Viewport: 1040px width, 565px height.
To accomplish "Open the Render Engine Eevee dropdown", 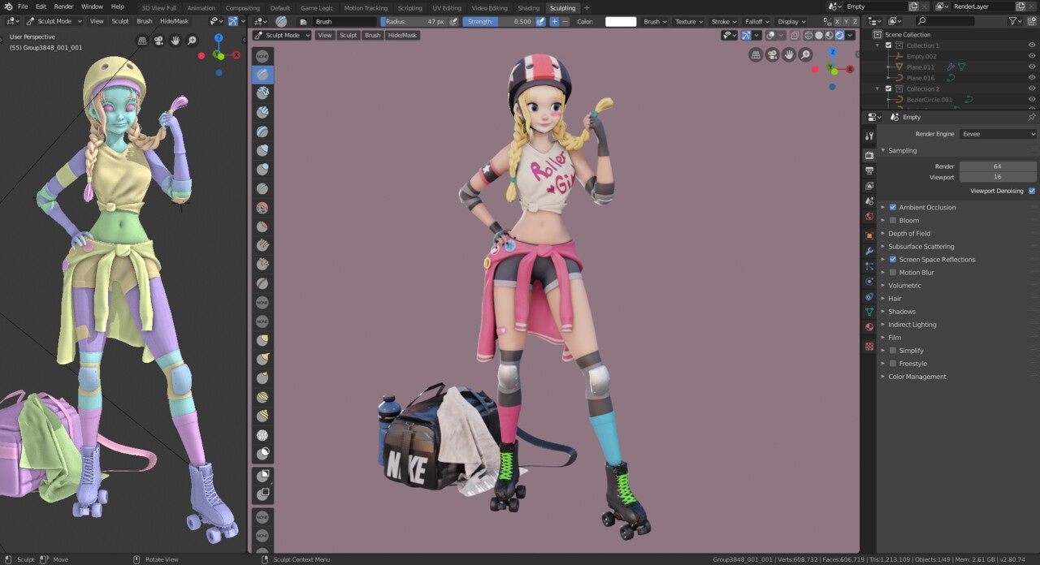I will [x=998, y=134].
